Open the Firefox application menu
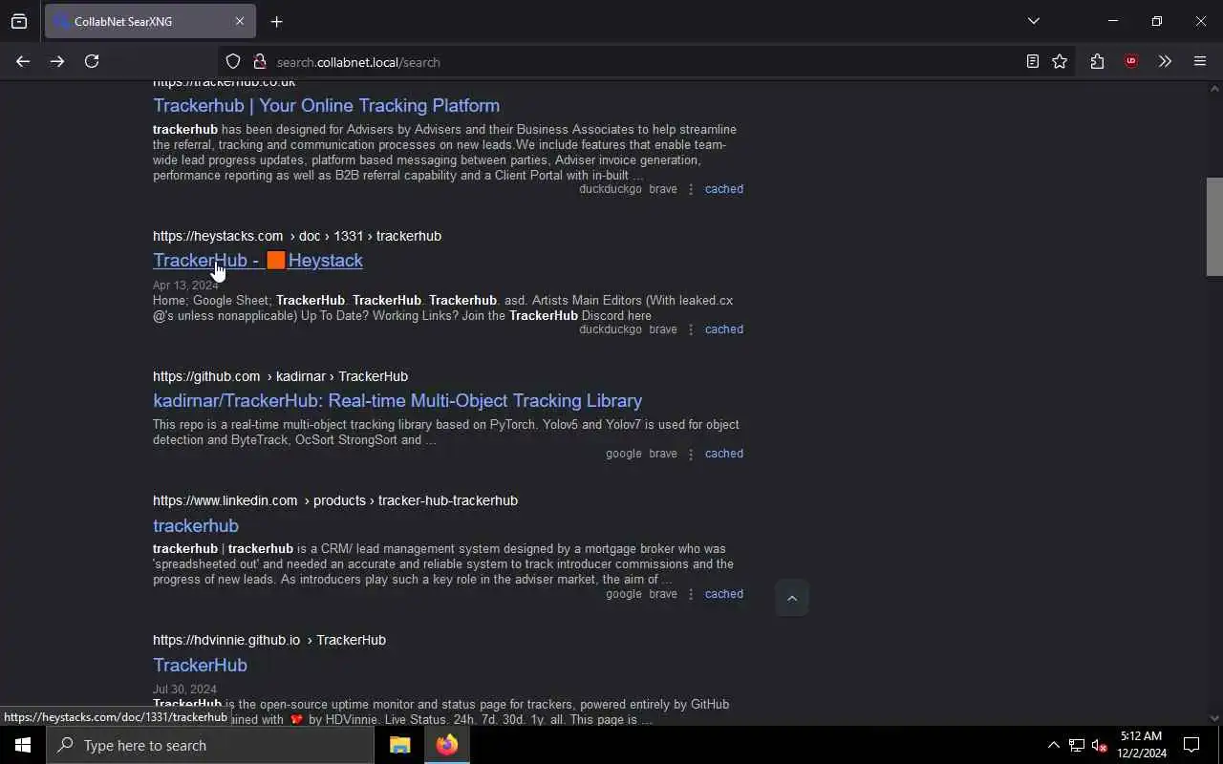Viewport: 1223px width, 764px height. pyautogui.click(x=1200, y=62)
